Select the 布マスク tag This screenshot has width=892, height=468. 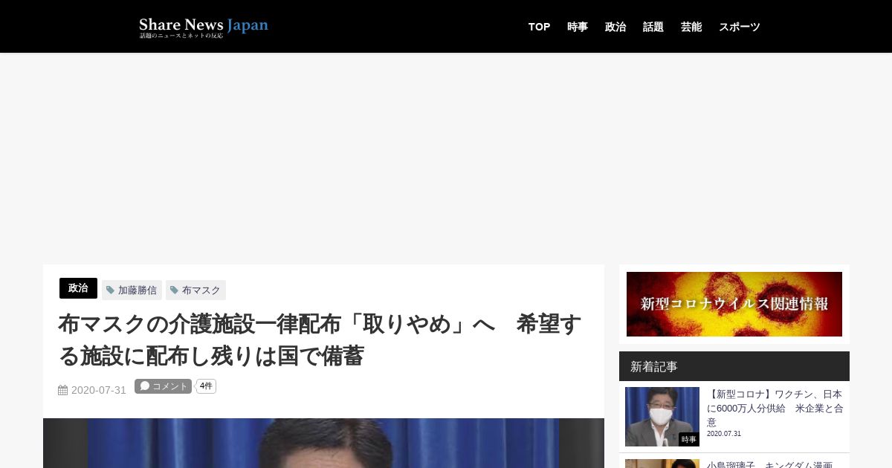[195, 290]
